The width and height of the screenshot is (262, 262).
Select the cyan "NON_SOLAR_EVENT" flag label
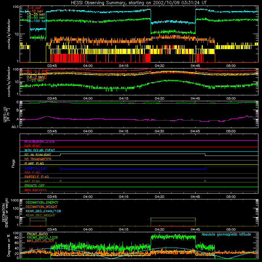40,150
